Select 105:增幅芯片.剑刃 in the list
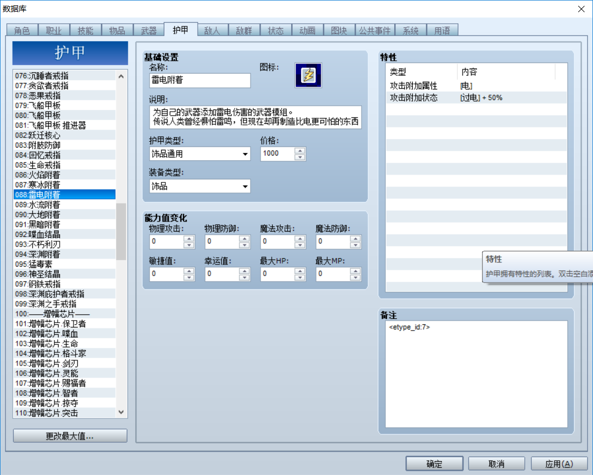 (x=64, y=363)
